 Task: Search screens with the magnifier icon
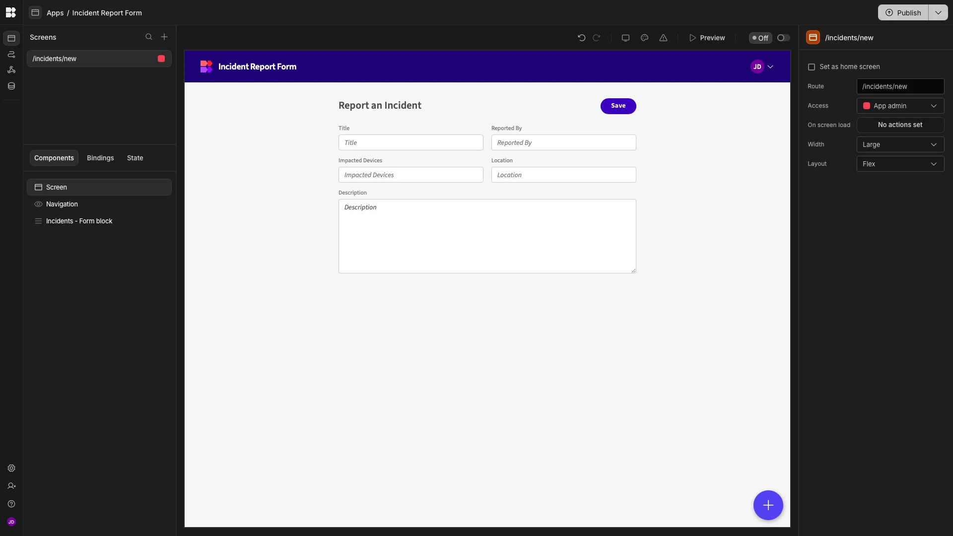point(149,37)
